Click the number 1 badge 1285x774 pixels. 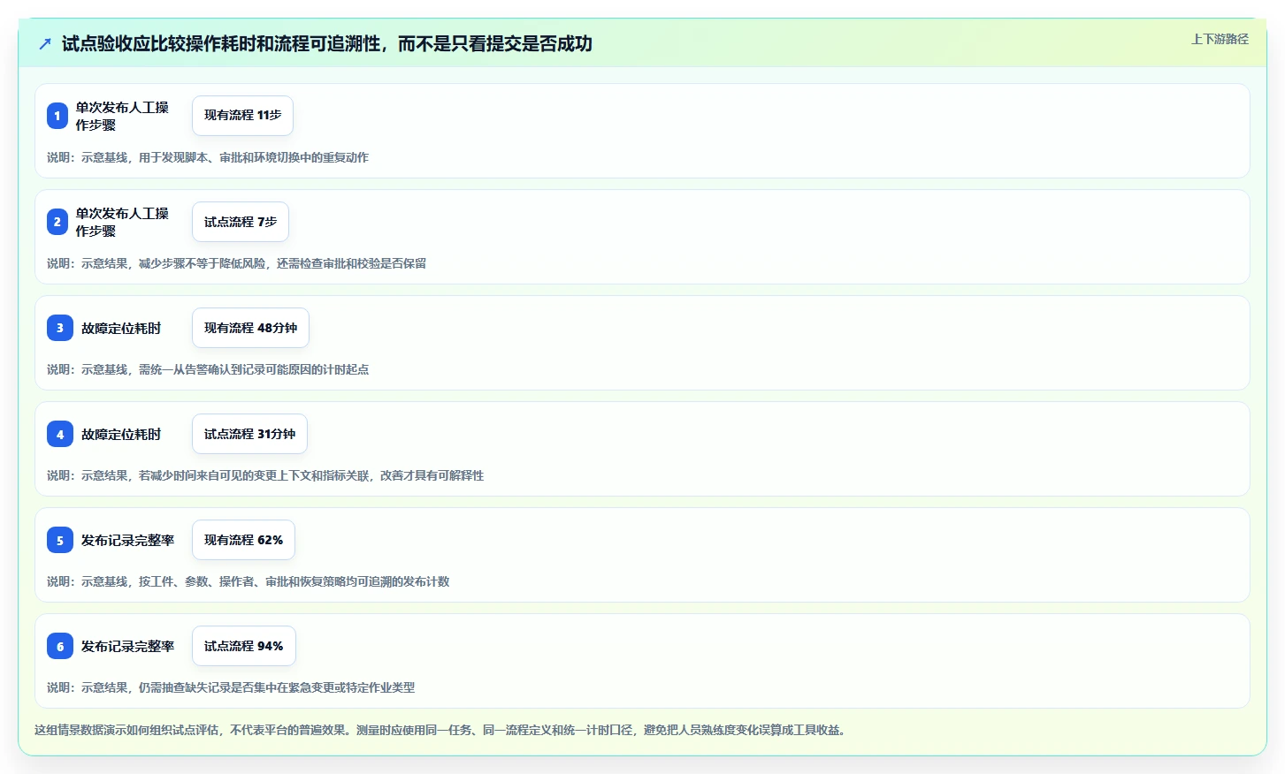(57, 116)
